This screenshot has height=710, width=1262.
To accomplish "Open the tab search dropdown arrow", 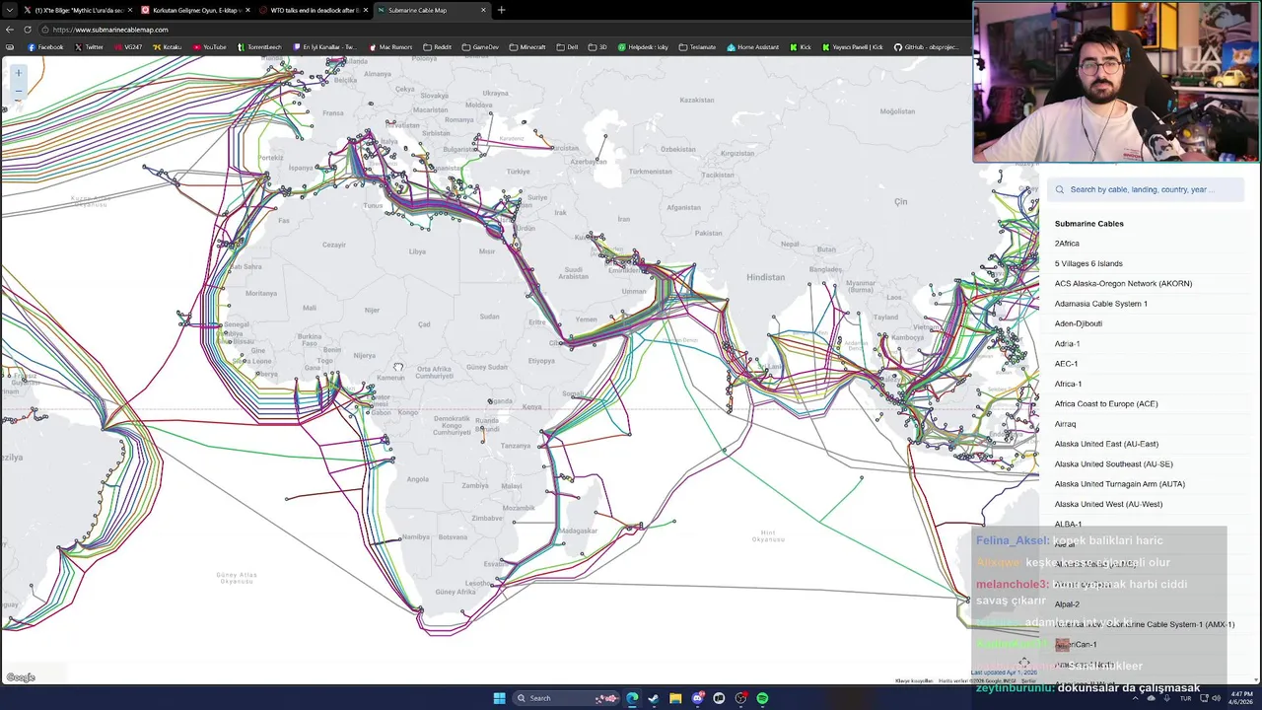I will tap(10, 10).
